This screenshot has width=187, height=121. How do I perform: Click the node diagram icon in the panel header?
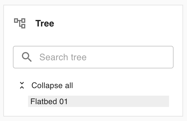tap(20, 23)
